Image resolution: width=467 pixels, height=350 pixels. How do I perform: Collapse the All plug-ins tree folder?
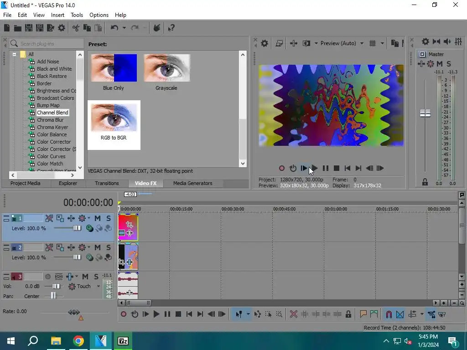(14, 55)
